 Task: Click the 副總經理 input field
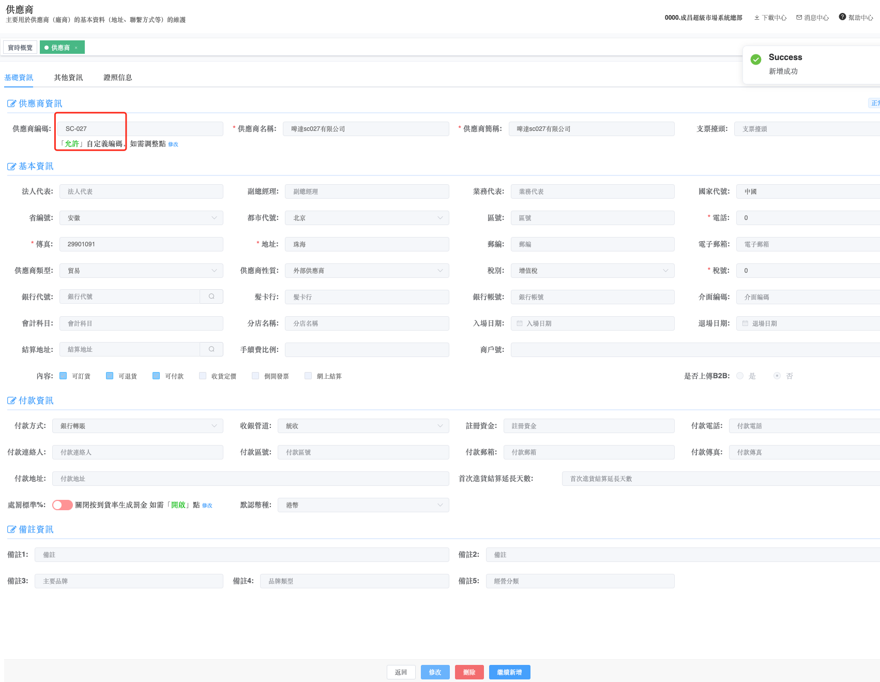[x=367, y=191]
